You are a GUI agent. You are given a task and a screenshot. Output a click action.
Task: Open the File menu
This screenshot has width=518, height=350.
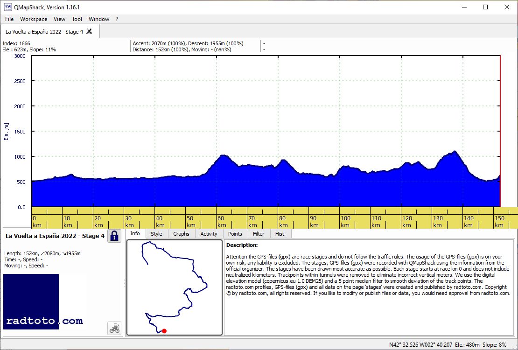[9, 19]
